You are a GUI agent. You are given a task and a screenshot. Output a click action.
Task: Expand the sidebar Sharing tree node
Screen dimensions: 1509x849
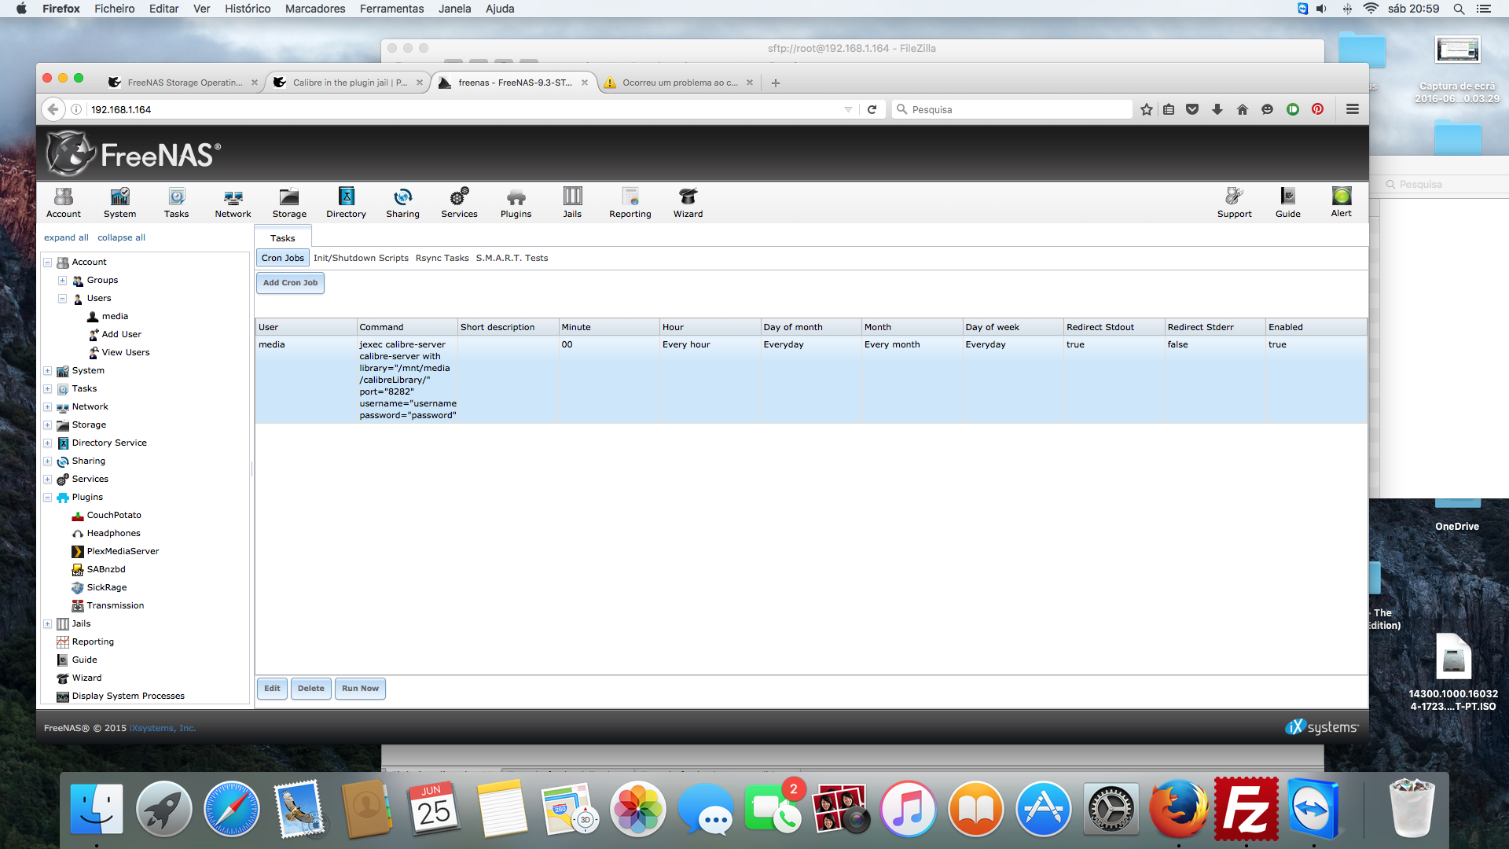(x=47, y=461)
